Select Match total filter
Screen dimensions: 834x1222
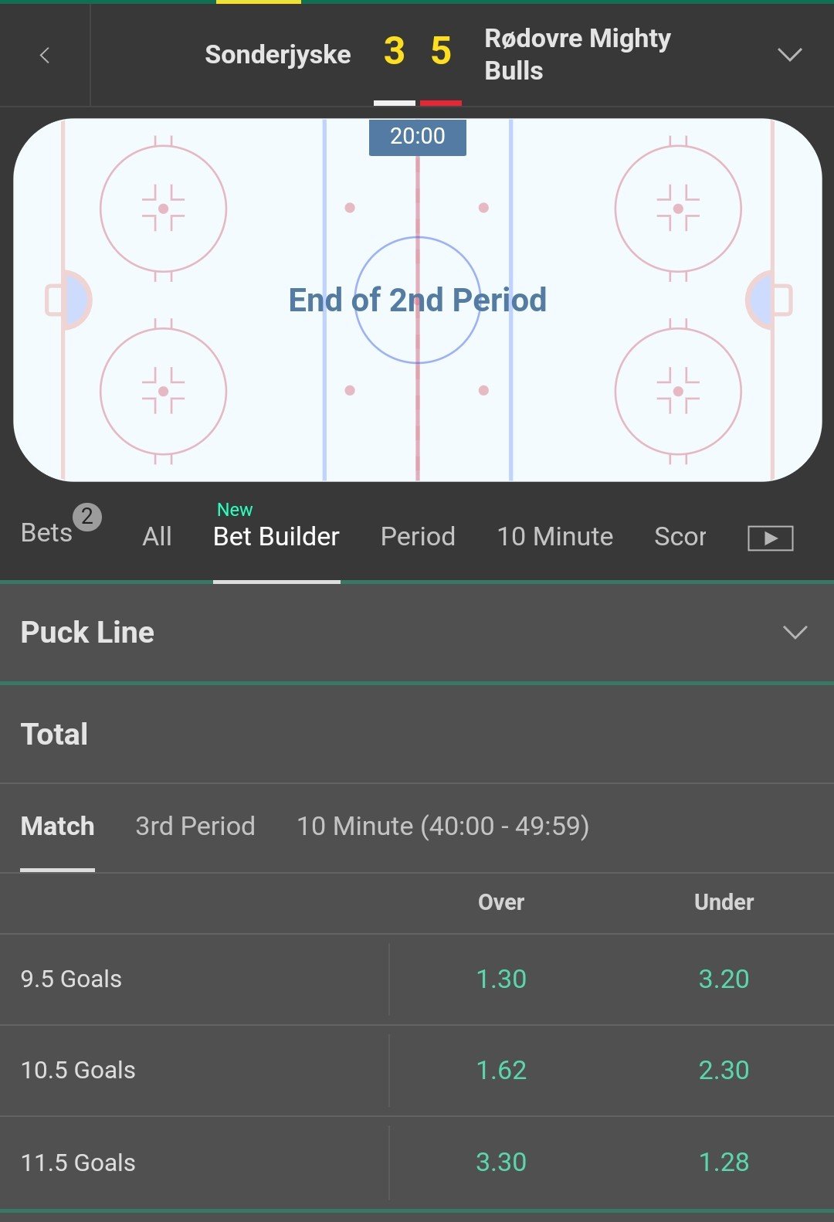[x=57, y=827]
